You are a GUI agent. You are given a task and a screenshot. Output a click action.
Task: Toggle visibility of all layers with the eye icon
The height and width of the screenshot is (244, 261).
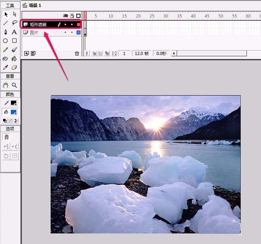(x=65, y=16)
